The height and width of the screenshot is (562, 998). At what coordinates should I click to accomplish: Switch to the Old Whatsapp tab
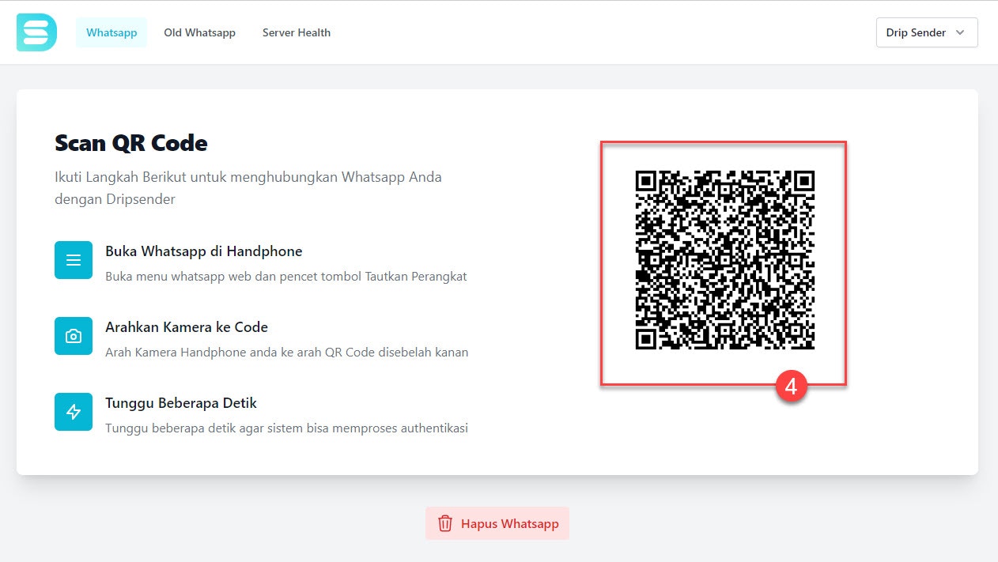pyautogui.click(x=199, y=32)
